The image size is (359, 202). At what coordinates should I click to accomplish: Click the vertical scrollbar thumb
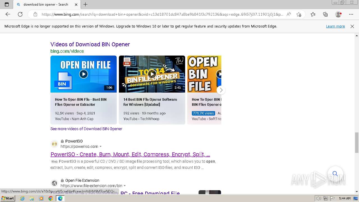tap(357, 143)
